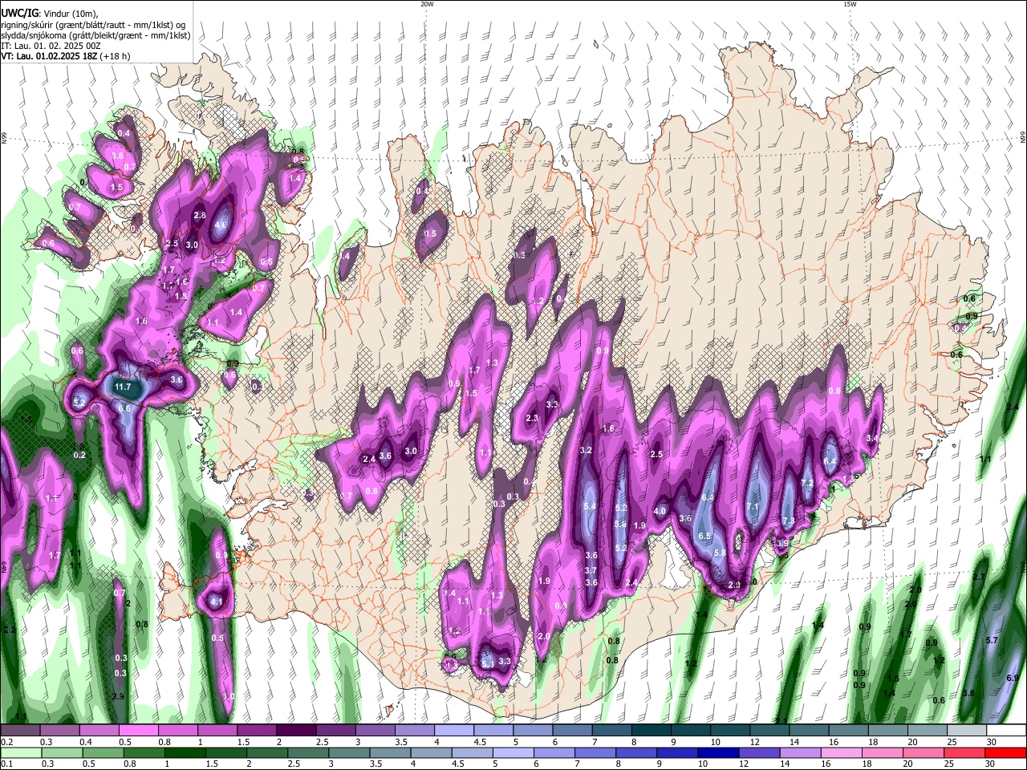1027x770 pixels.
Task: Click the pale green 0.1 swatch in rain scale
Action: (21, 753)
